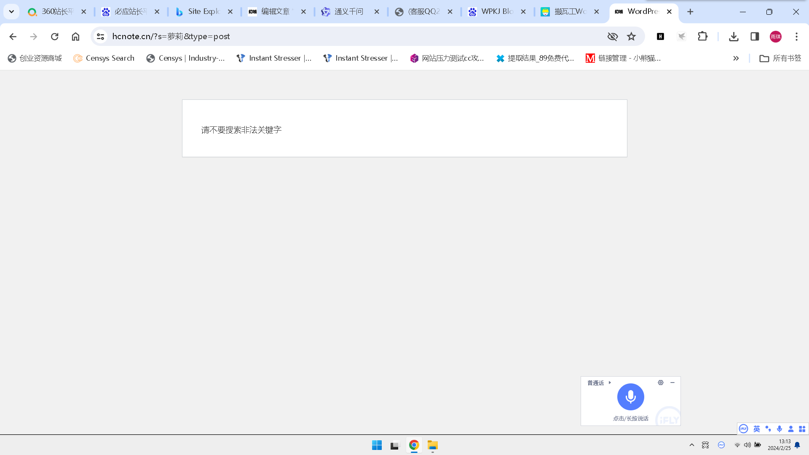This screenshot has height=455, width=809.
Task: Open the black taskbar app next to Start
Action: 395,445
